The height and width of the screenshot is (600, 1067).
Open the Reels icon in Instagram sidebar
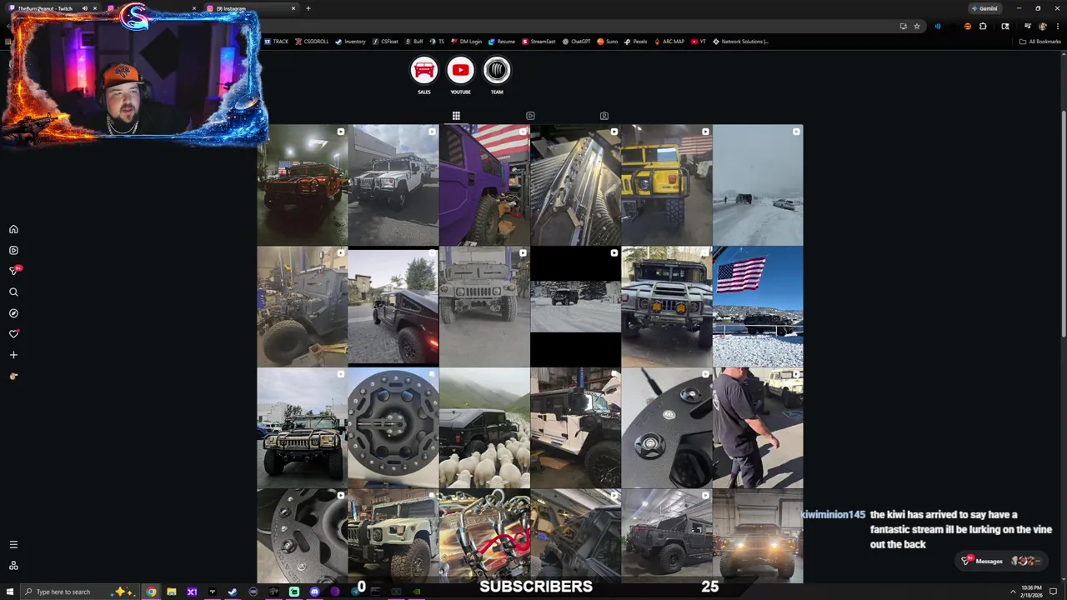(x=13, y=250)
